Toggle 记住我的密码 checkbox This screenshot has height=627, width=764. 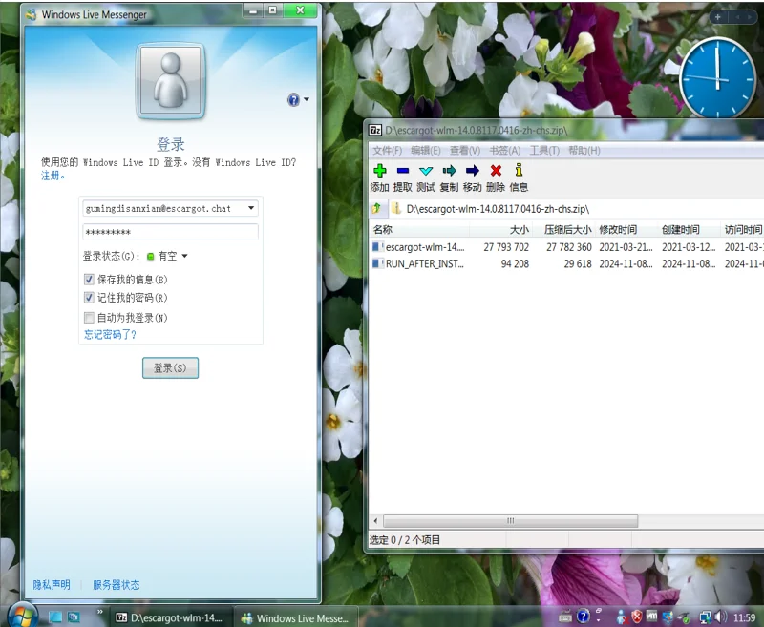[89, 298]
